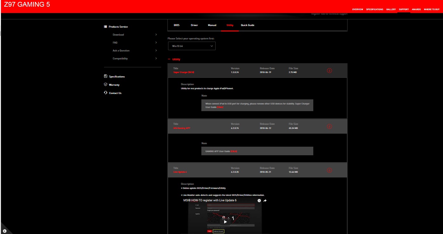Click the Super Charger User Guide [Click] link

pyautogui.click(x=220, y=107)
